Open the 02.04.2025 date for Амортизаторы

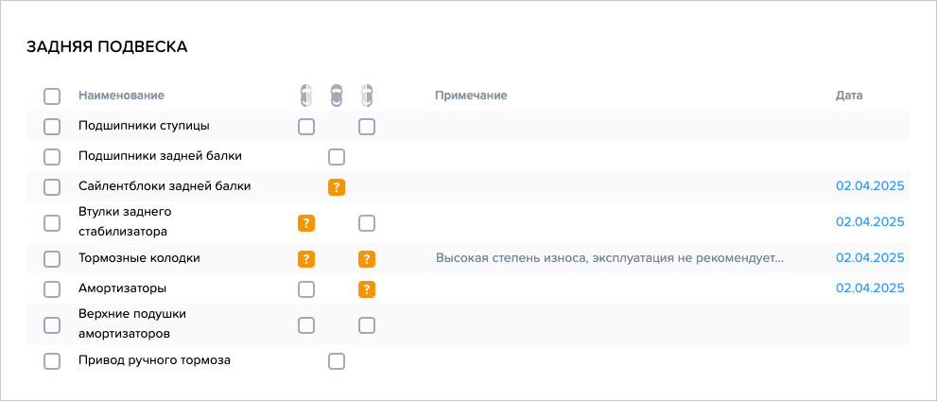(x=870, y=288)
